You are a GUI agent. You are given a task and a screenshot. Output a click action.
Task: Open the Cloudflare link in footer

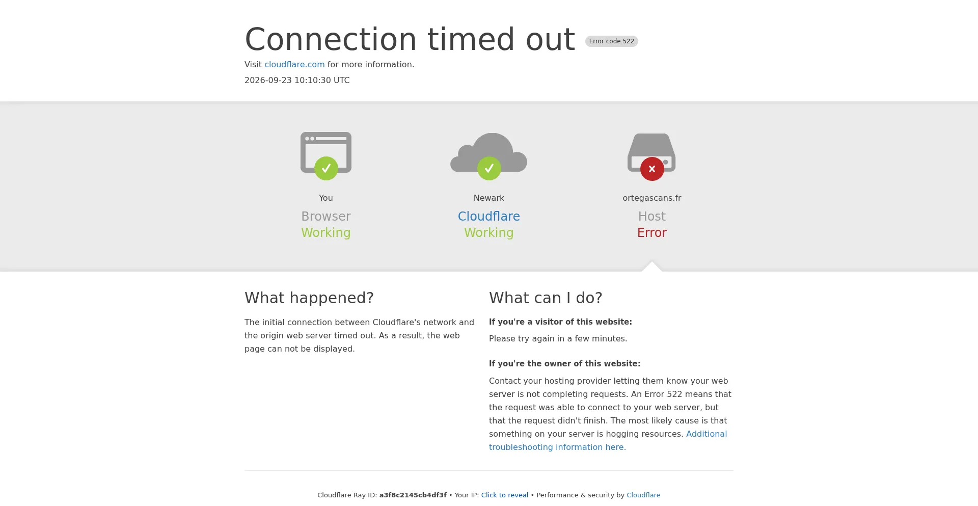643,495
